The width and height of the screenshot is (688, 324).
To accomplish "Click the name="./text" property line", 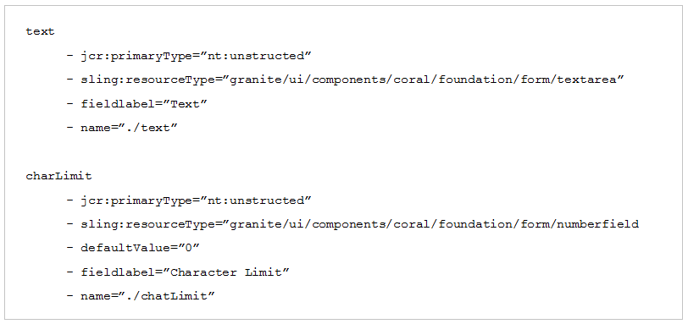I will (x=122, y=129).
